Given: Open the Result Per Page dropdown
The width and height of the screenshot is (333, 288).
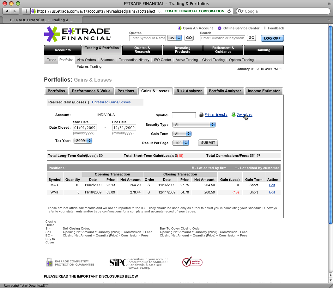Looking at the screenshot, I should [x=181, y=143].
